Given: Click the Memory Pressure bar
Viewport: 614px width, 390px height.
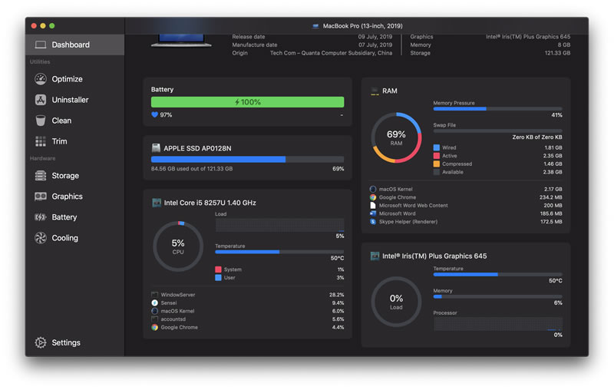Looking at the screenshot, I should coord(497,109).
